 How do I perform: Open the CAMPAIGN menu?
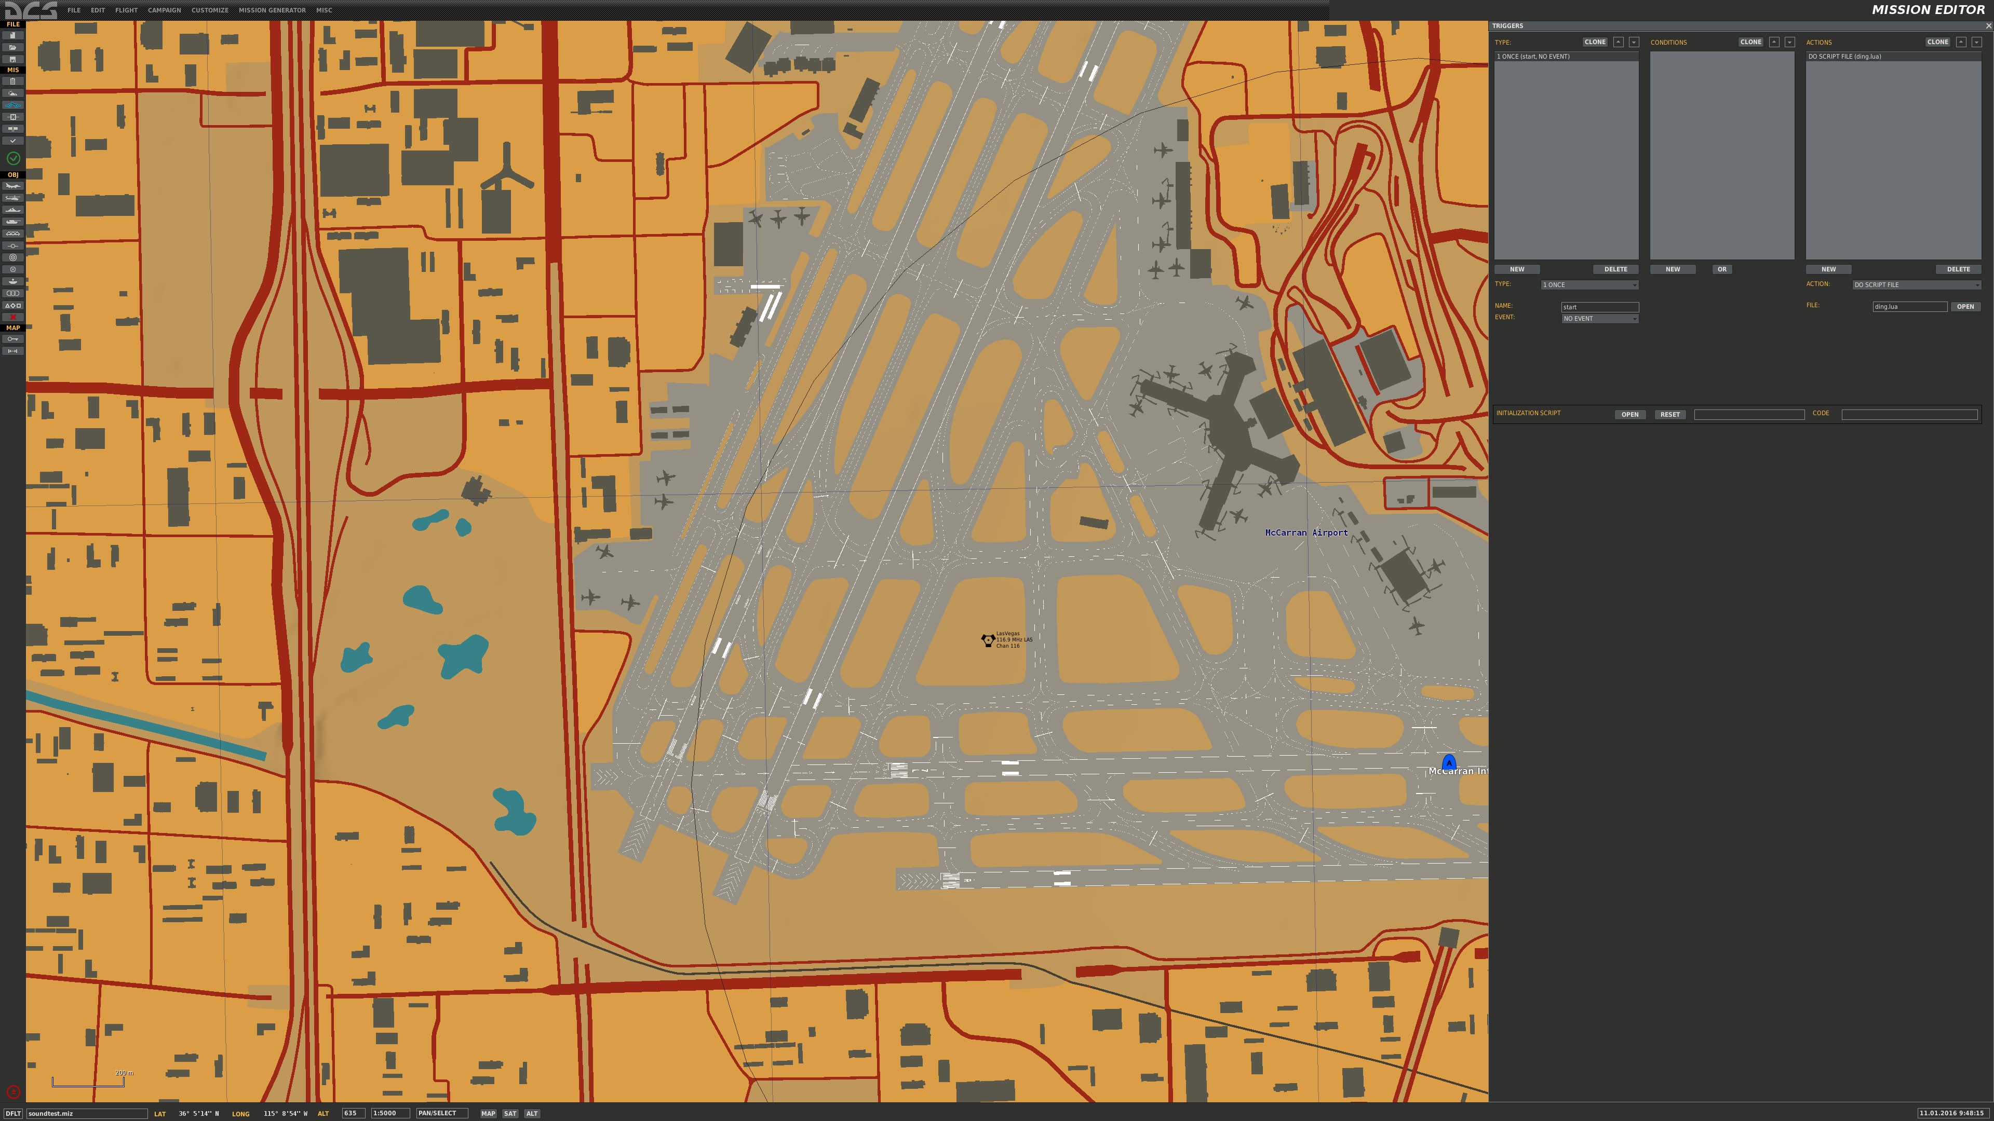point(164,10)
